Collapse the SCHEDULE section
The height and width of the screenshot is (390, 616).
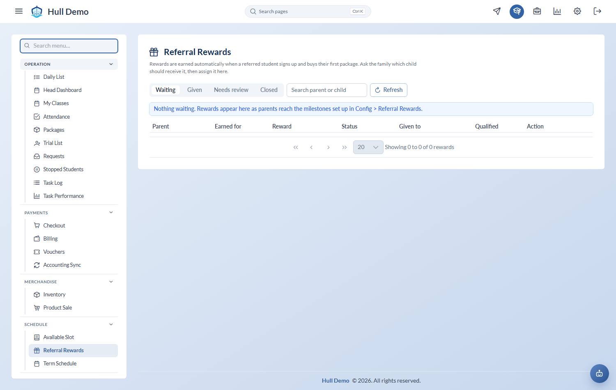tap(69, 324)
